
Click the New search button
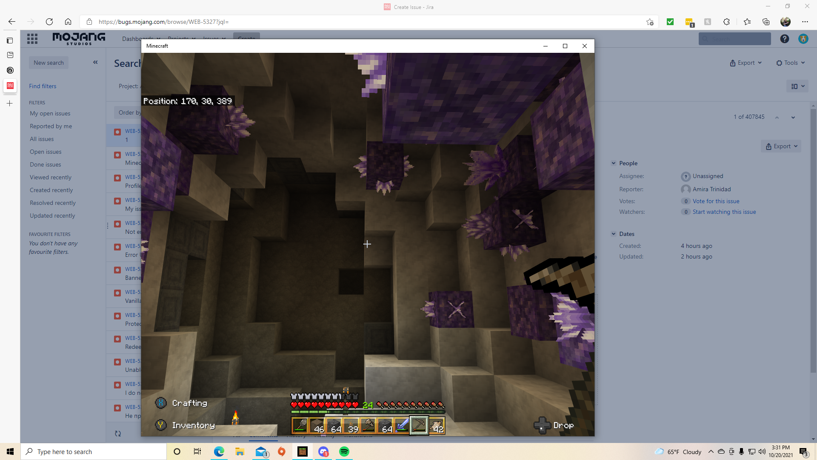[49, 63]
